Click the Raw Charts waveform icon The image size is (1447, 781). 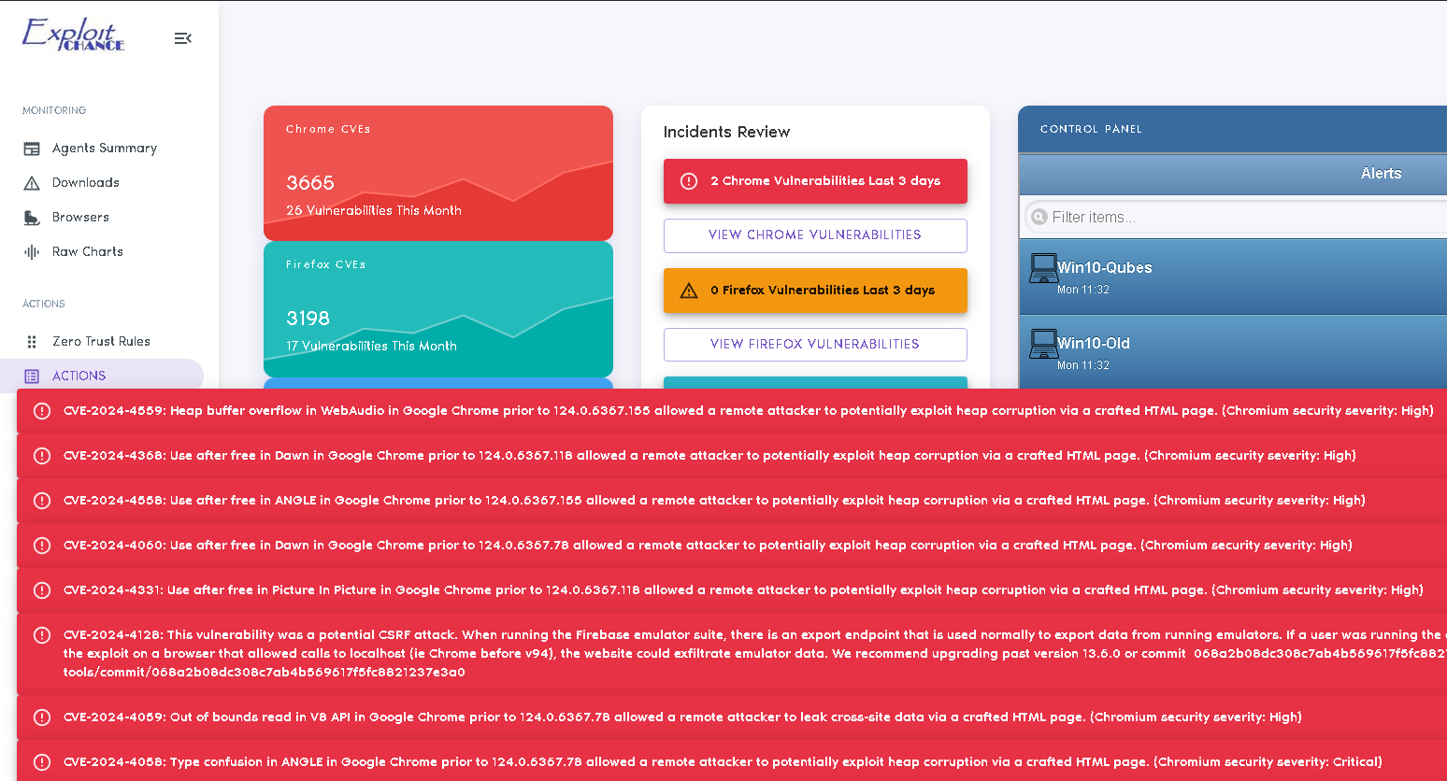click(x=32, y=252)
